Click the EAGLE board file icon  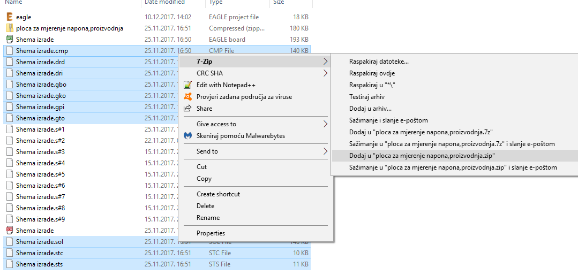click(10, 40)
